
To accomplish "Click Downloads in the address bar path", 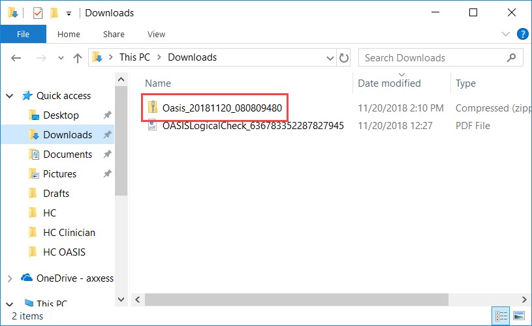I will tap(193, 57).
